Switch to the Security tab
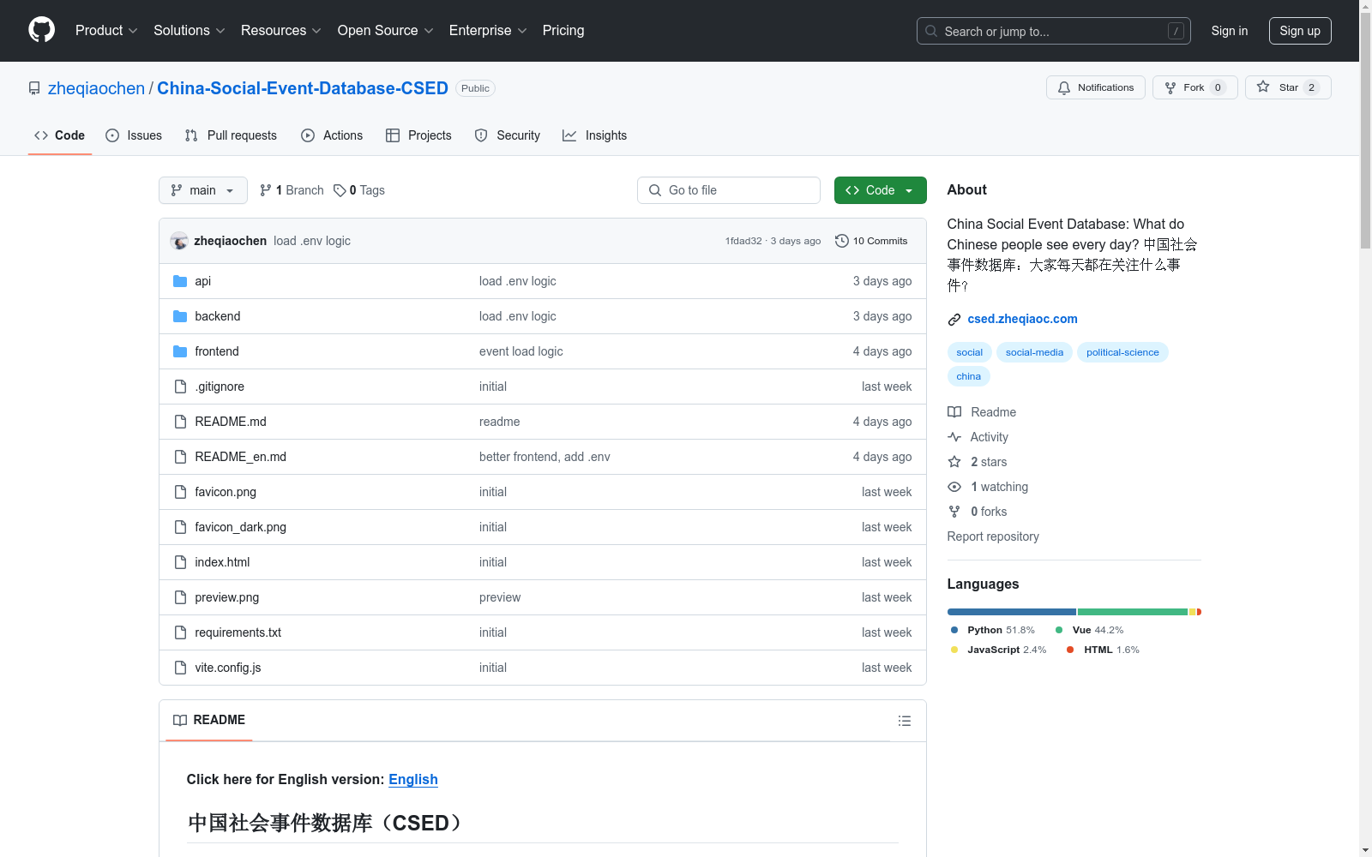1372x857 pixels. [508, 135]
